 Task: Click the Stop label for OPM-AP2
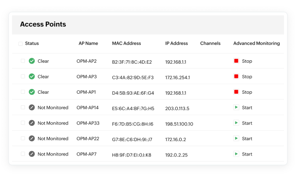[247, 61]
